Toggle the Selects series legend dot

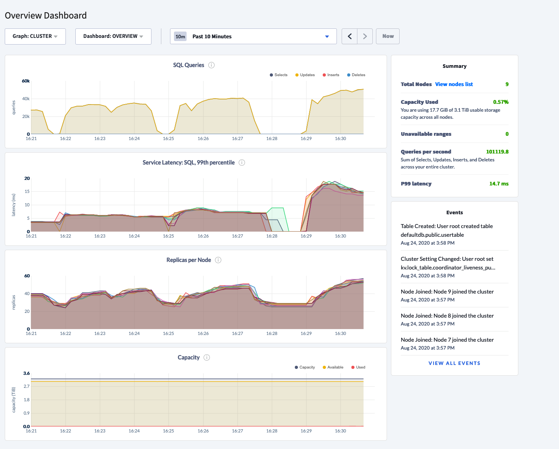click(x=271, y=75)
